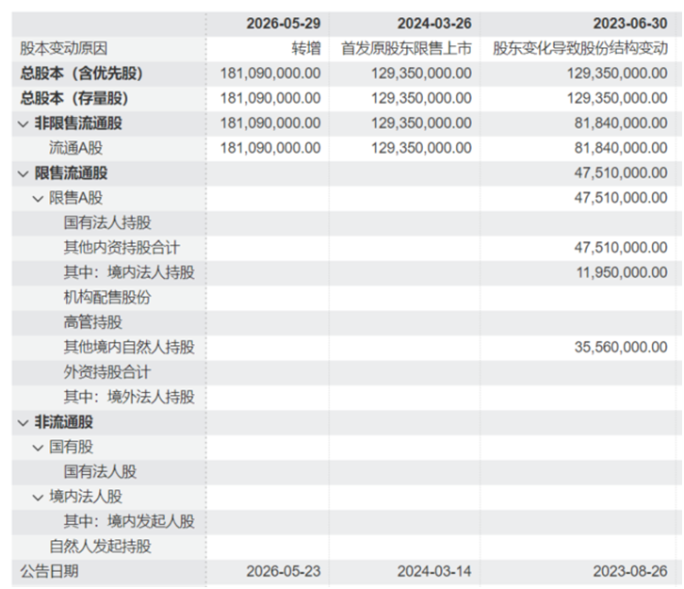Click the 首发原股东限售上市 reason cell
Image resolution: width=684 pixels, height=589 pixels.
(x=406, y=48)
